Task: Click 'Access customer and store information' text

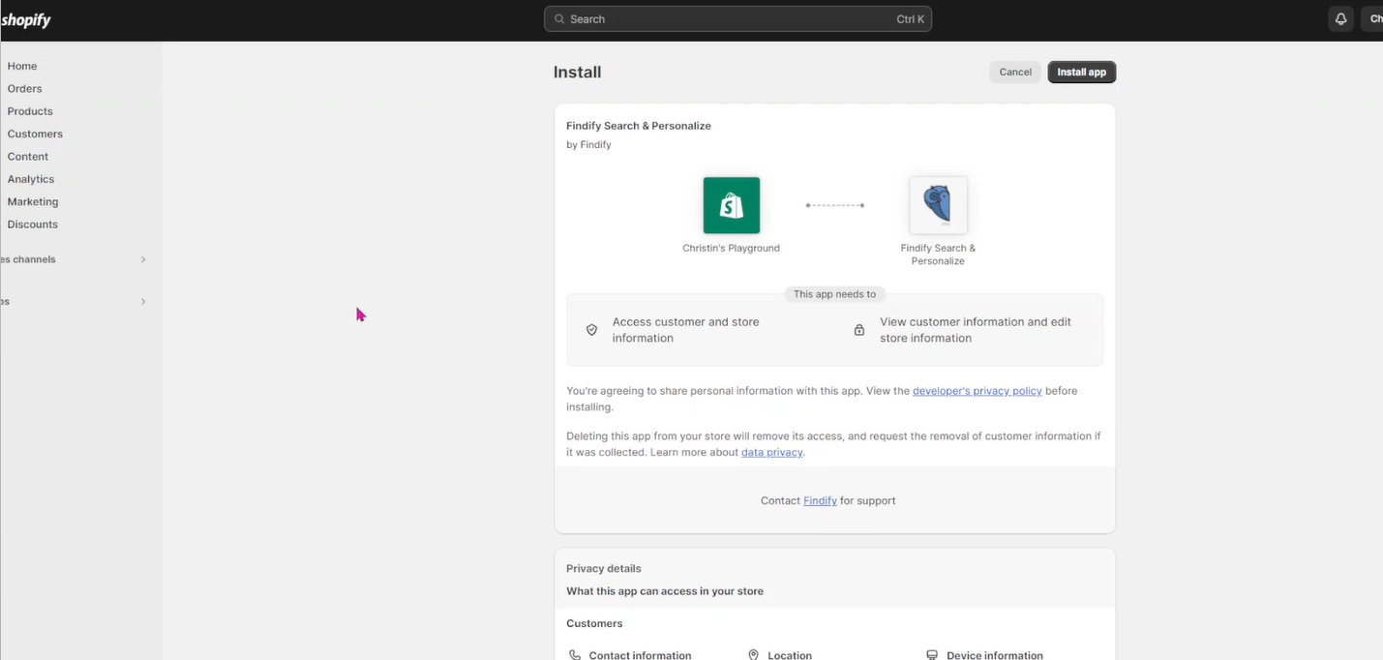Action: 686,330
